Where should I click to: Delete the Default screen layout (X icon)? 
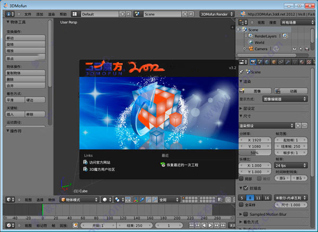click(128, 14)
